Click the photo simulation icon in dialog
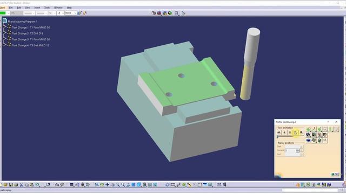The width and height of the screenshot is (346, 194). pos(314,135)
